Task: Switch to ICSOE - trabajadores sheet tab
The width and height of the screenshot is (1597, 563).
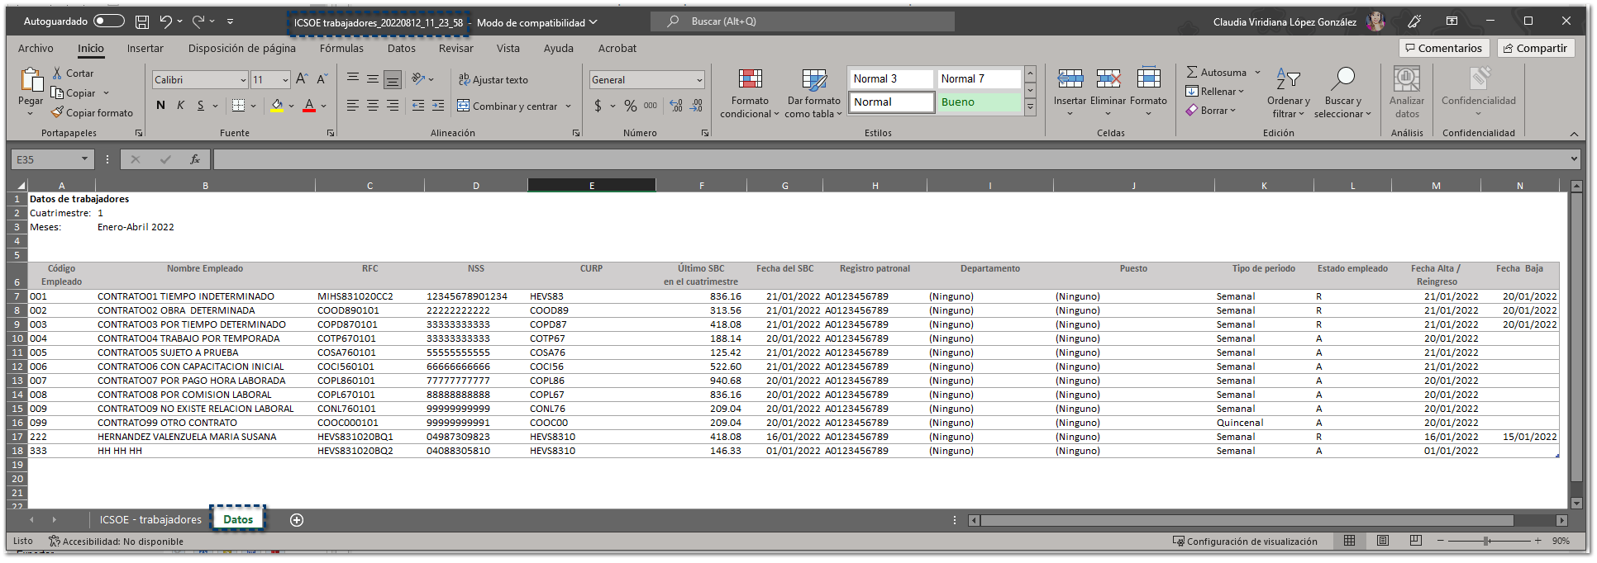Action: coord(150,520)
